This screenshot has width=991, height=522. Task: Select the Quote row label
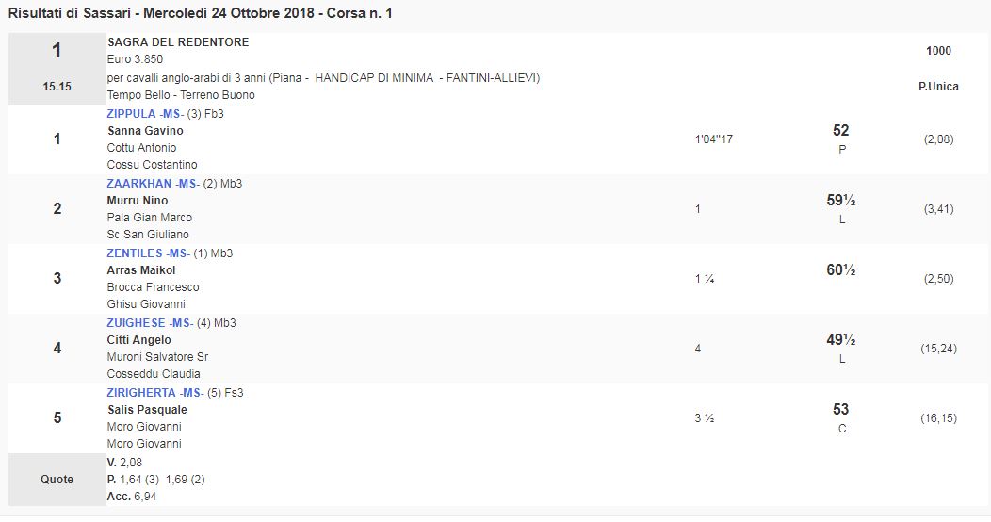57,480
